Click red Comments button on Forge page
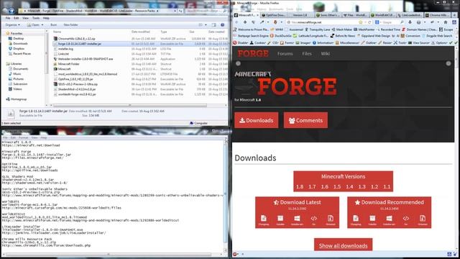 point(305,120)
